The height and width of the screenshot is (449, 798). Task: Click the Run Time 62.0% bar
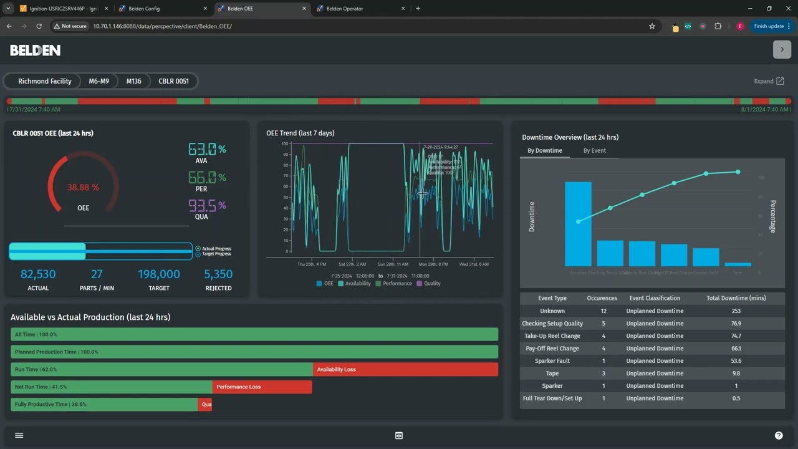coord(161,369)
